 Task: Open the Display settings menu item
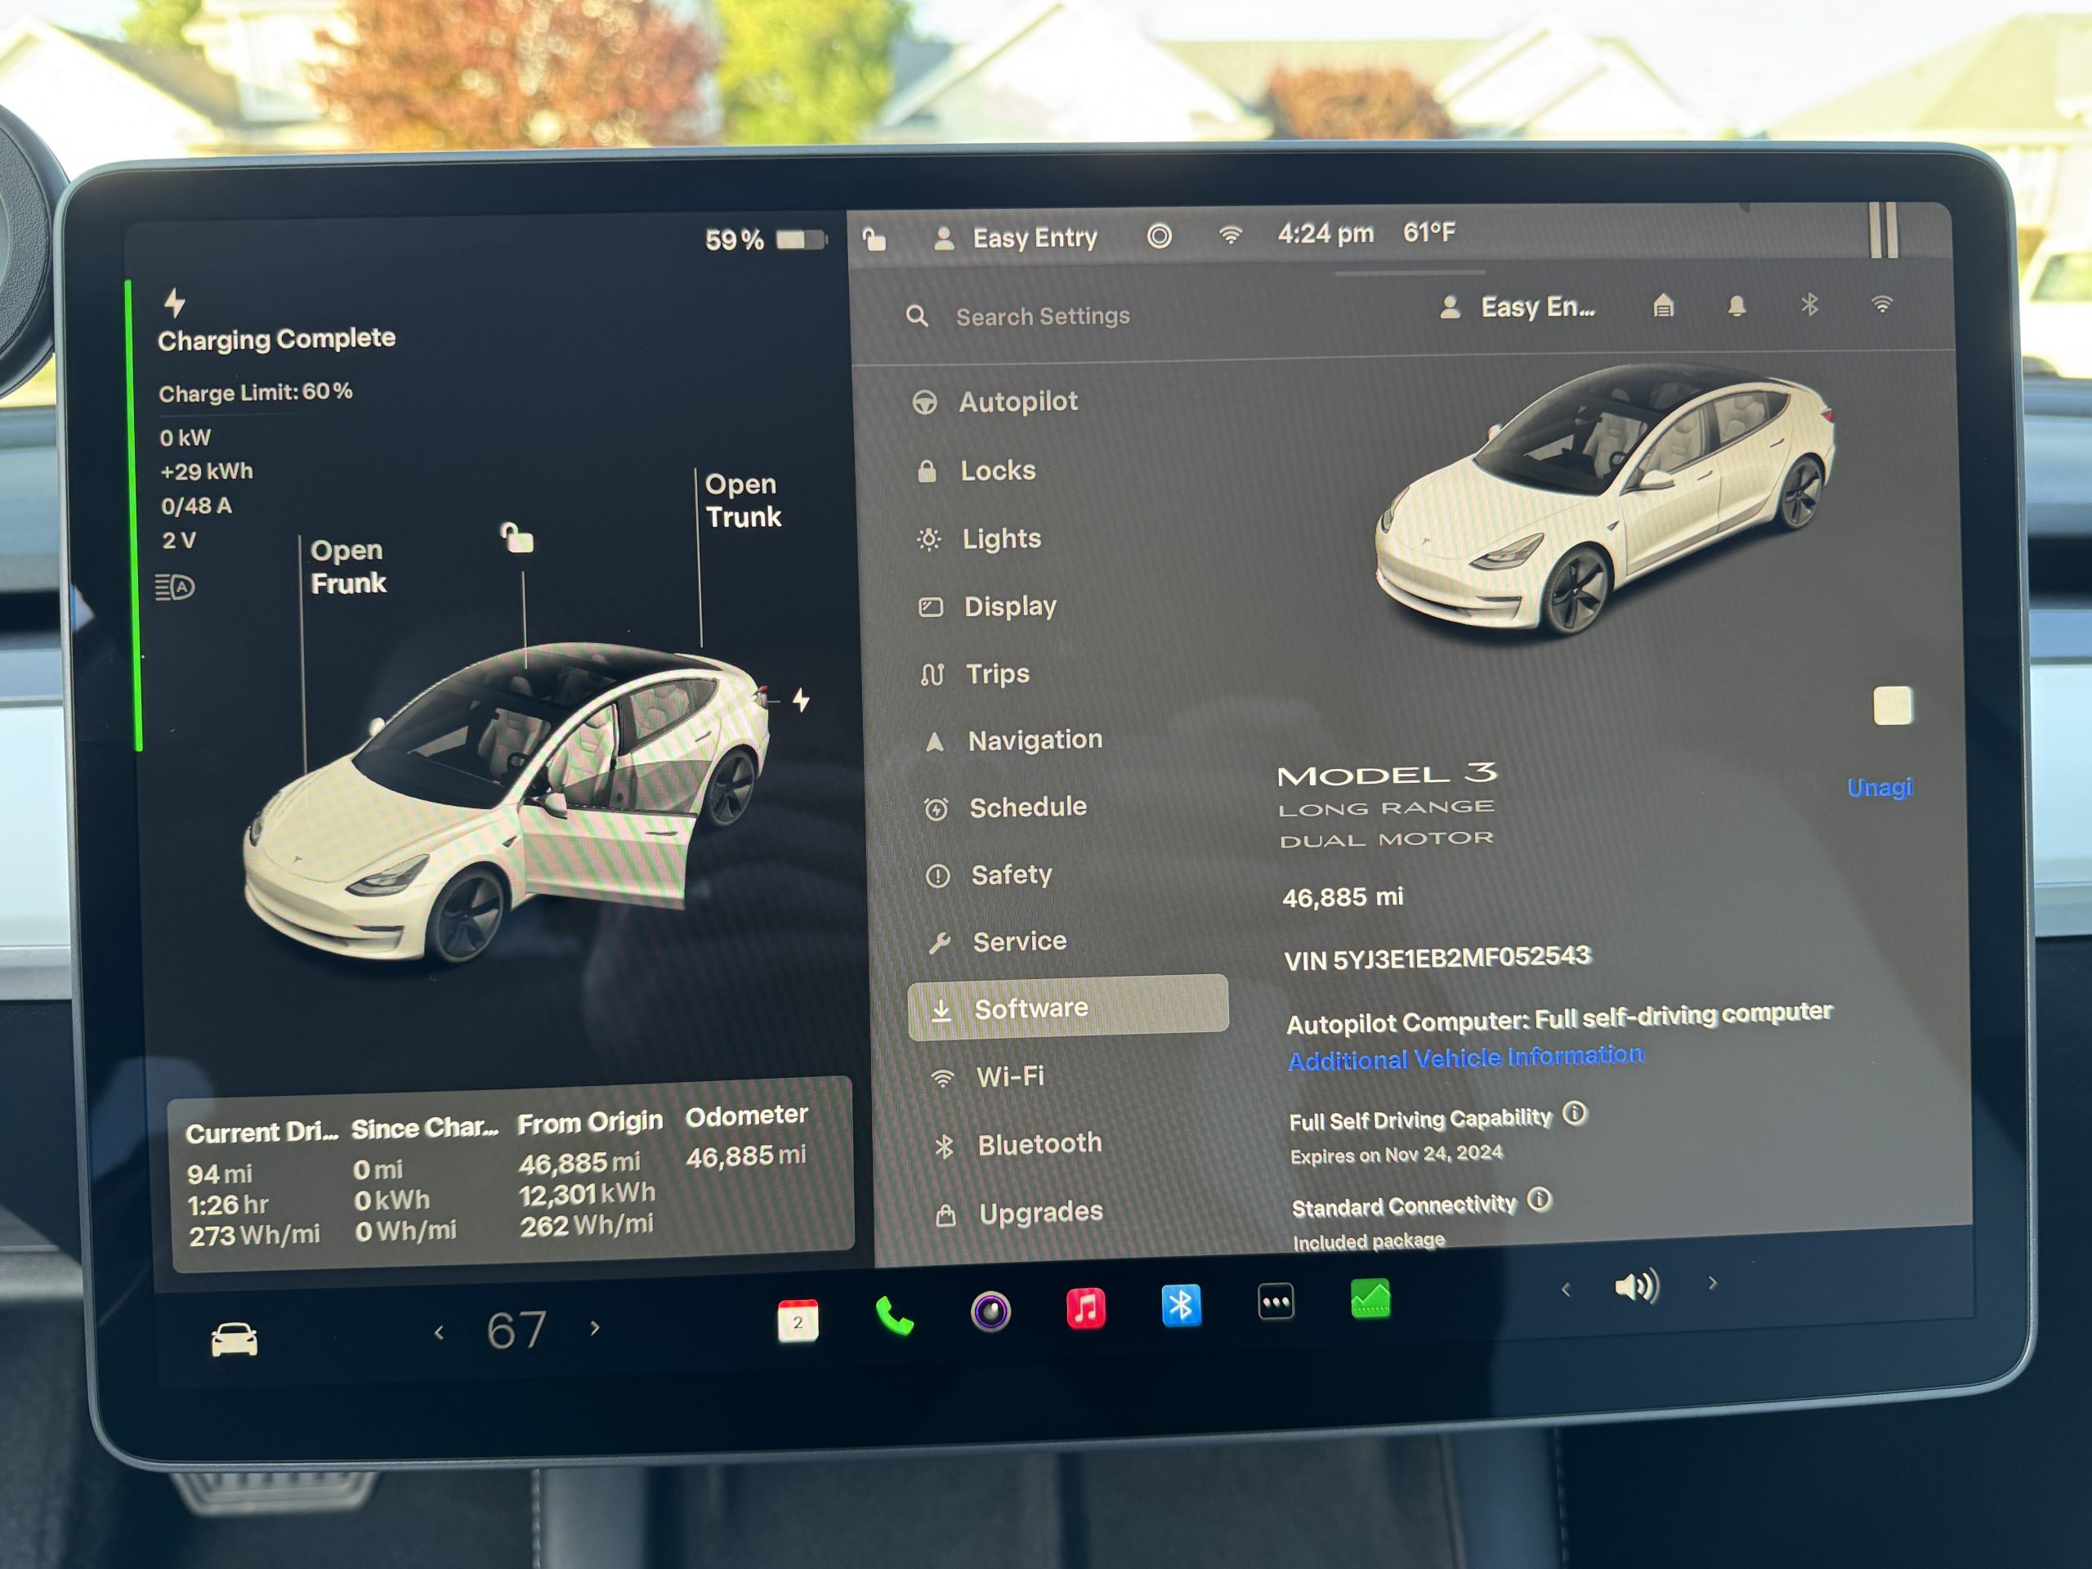click(1009, 606)
